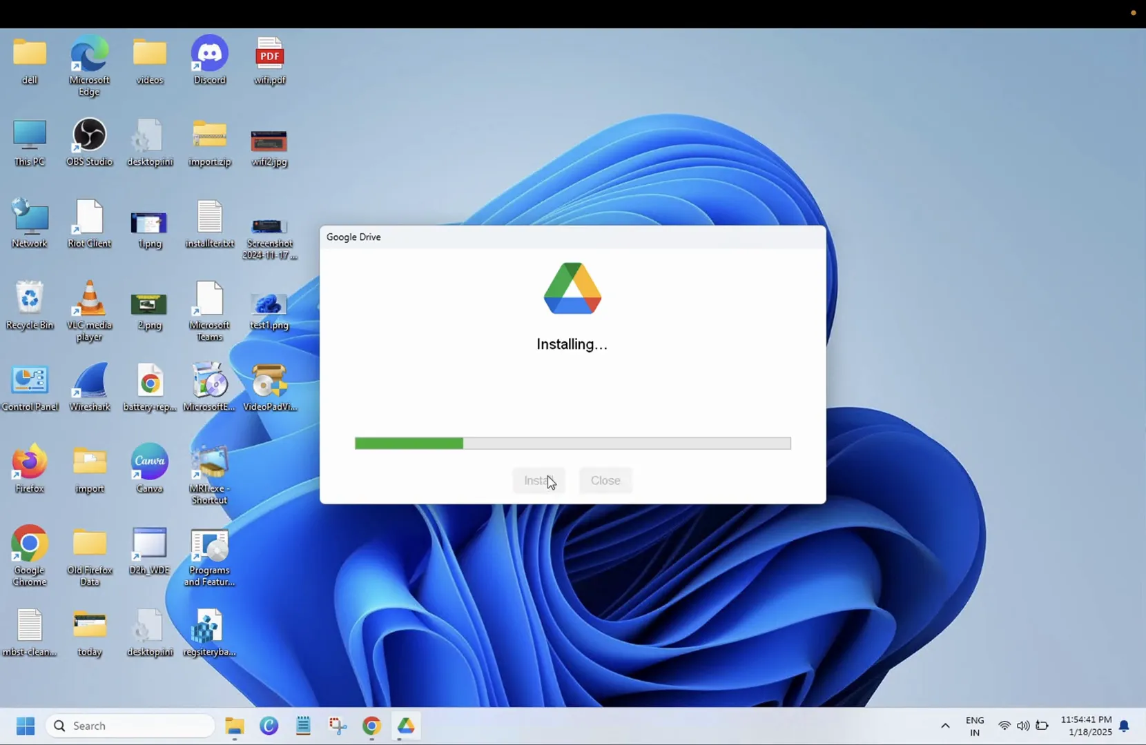Image resolution: width=1146 pixels, height=745 pixels.
Task: Select the Riot Client shortcut
Action: pyautogui.click(x=90, y=224)
